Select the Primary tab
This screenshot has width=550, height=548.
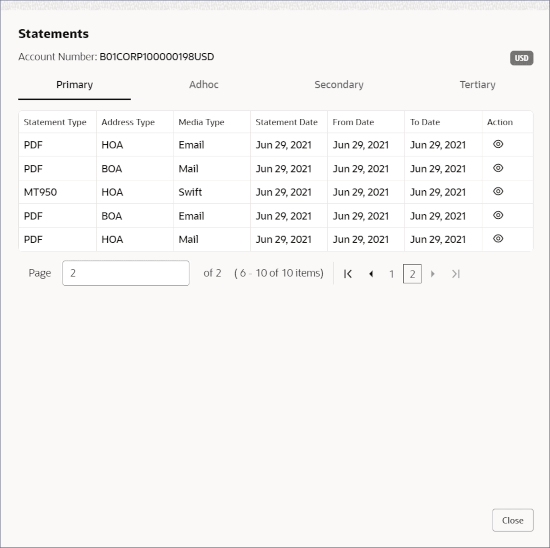[74, 85]
